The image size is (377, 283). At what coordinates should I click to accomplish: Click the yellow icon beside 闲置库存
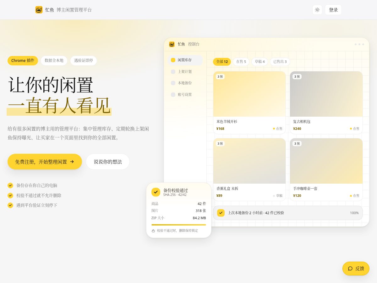click(173, 60)
